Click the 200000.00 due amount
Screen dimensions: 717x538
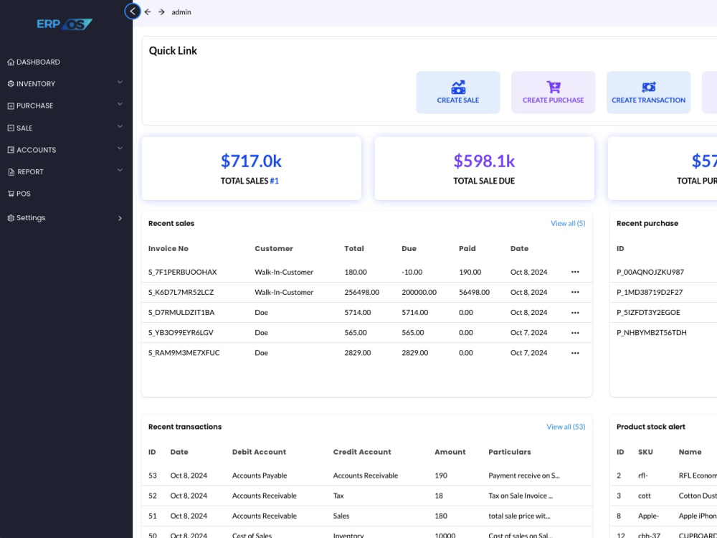[x=419, y=292]
